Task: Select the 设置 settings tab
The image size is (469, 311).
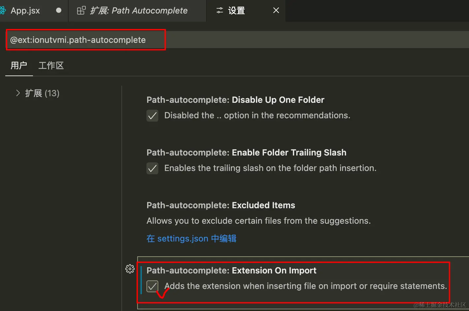Action: (x=246, y=11)
